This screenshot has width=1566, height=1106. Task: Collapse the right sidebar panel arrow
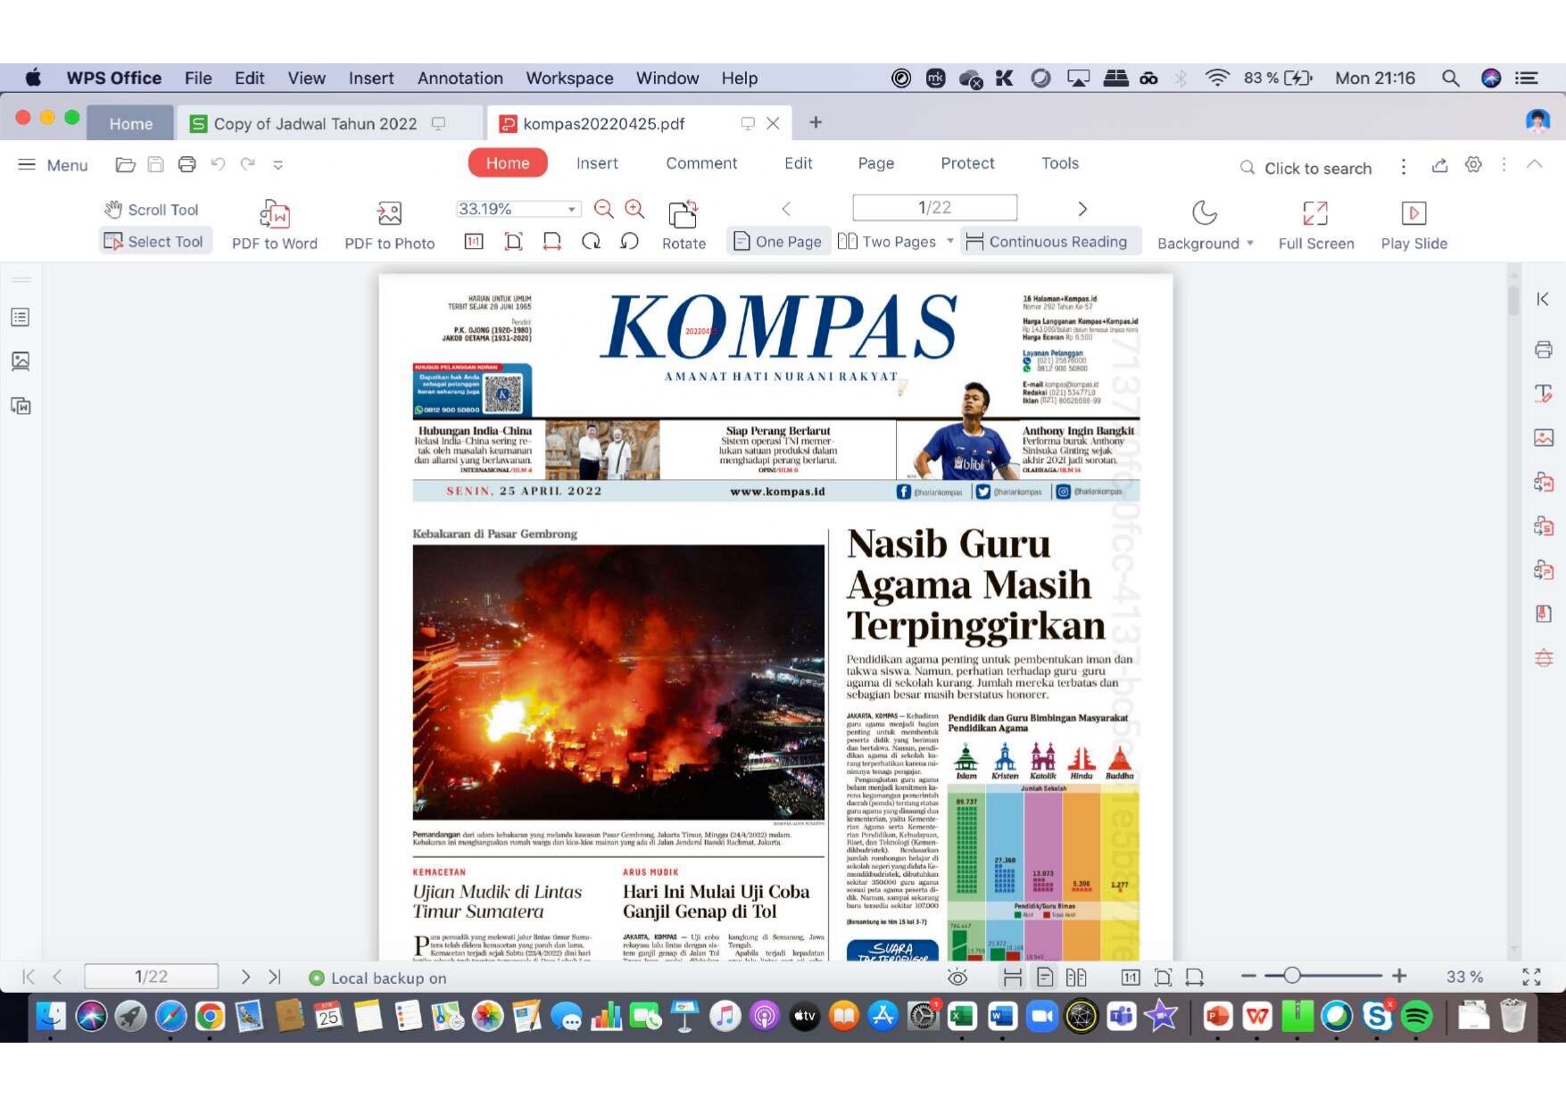tap(1543, 300)
